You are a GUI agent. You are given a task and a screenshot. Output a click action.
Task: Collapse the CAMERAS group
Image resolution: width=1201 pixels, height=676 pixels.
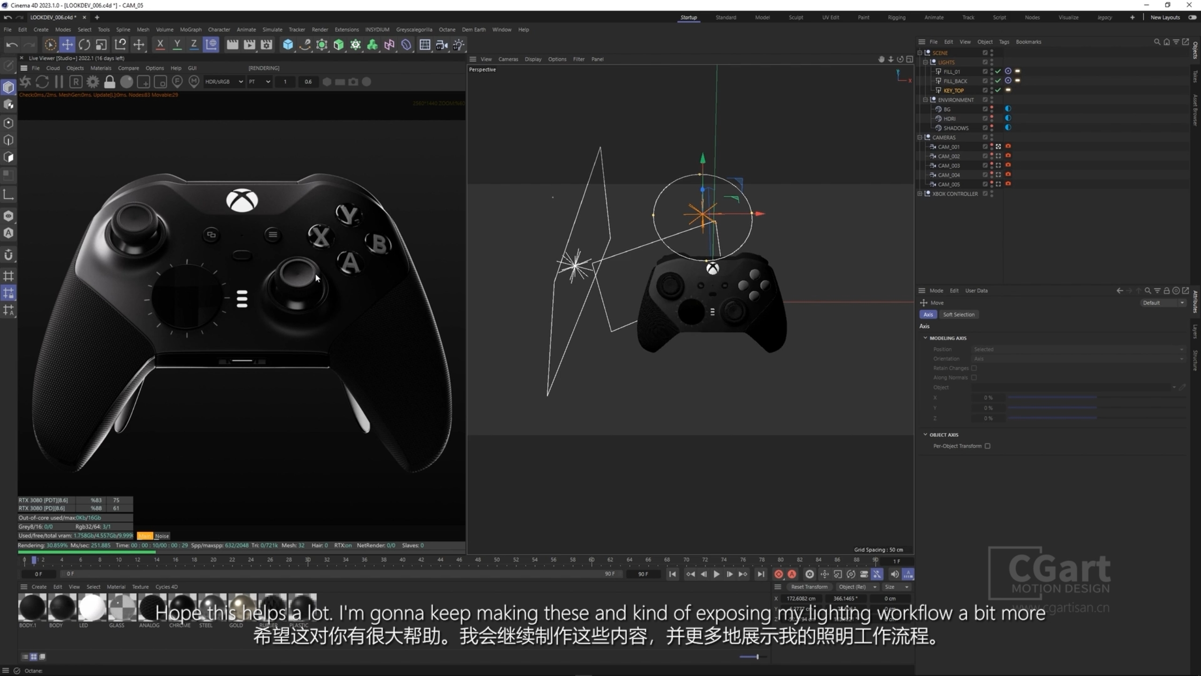tap(920, 137)
